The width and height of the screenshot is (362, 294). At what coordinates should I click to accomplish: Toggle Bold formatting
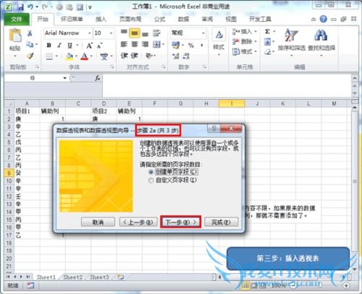(49, 45)
